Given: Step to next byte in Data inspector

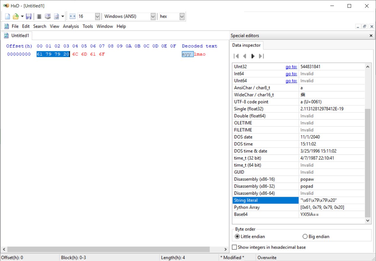Looking at the screenshot, I should (x=253, y=56).
